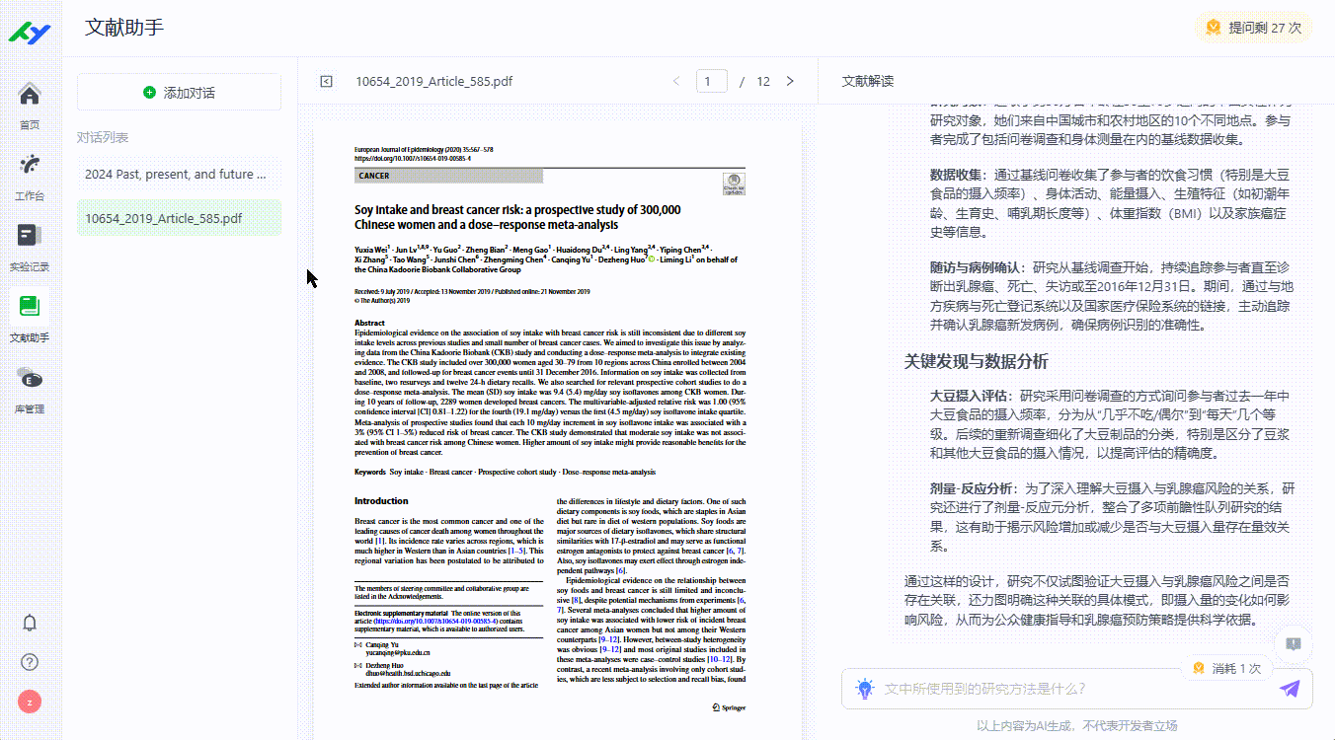
Task: Open 实验记录 from the sidebar
Action: pos(30,245)
